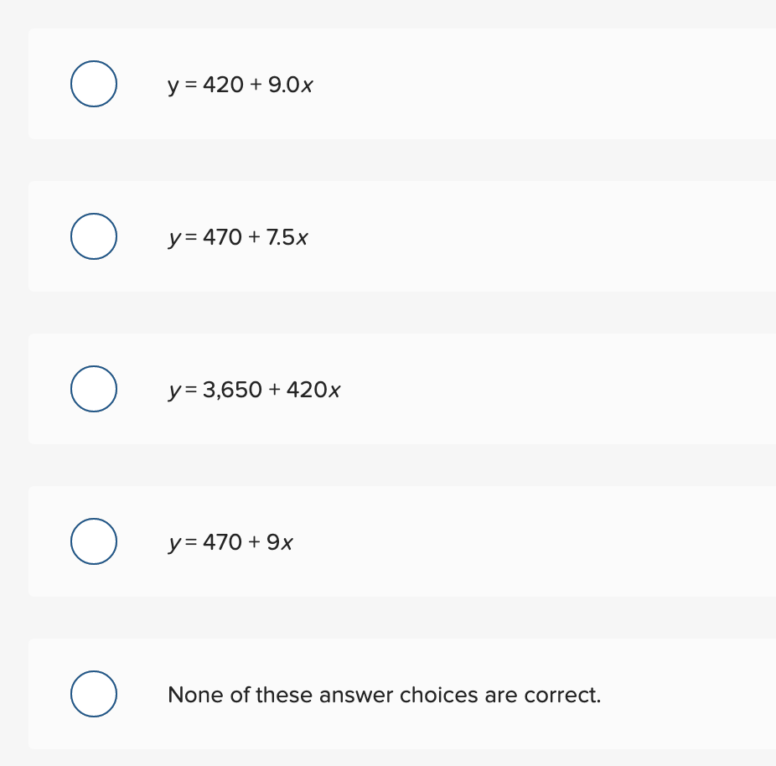
Task: Click the equation text y = 420 + 9.0x
Action: [240, 85]
